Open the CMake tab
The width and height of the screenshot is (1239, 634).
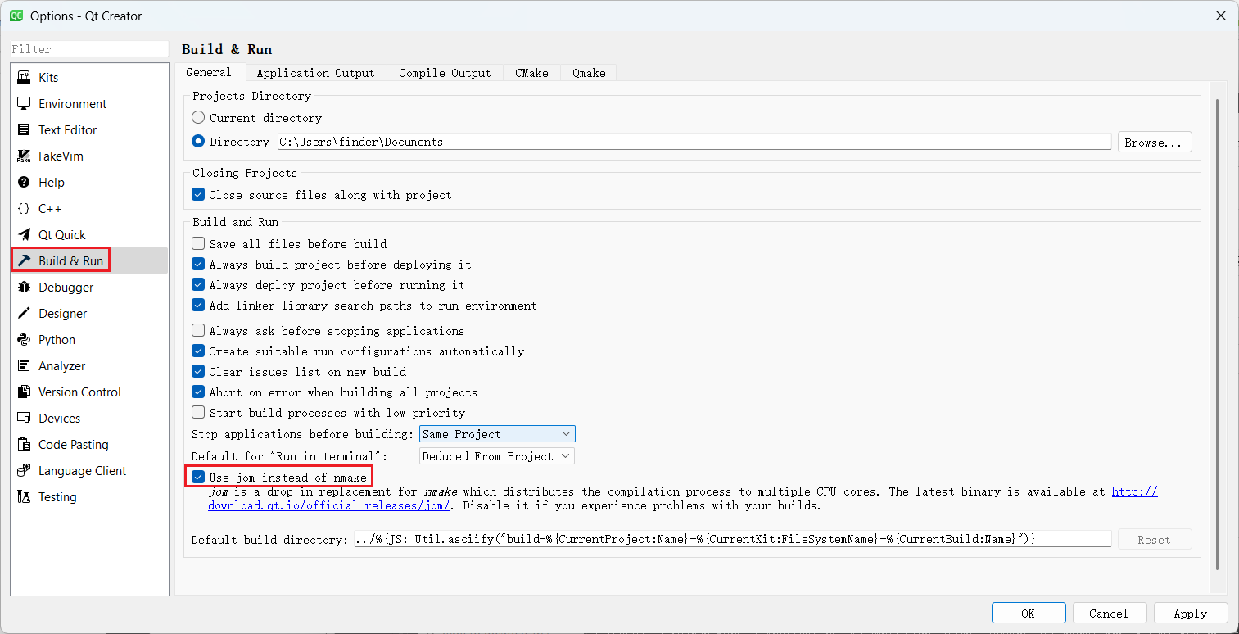coord(531,72)
